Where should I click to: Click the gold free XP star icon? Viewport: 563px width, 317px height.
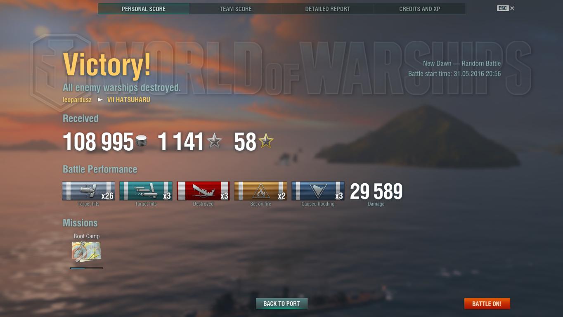(x=266, y=142)
